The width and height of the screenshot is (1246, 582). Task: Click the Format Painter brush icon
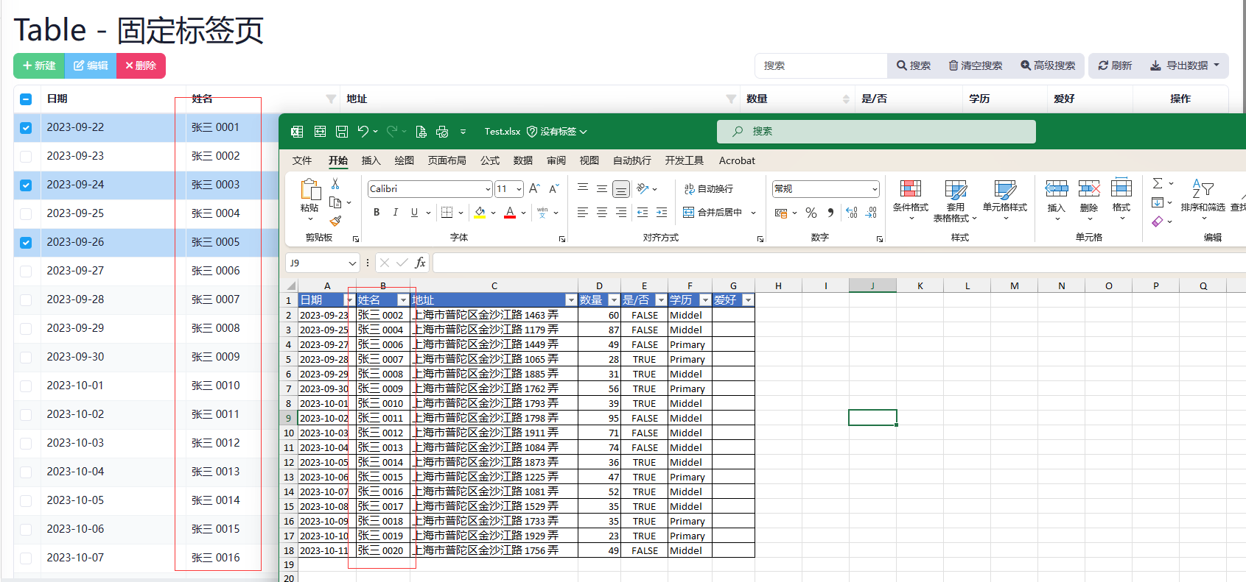336,221
